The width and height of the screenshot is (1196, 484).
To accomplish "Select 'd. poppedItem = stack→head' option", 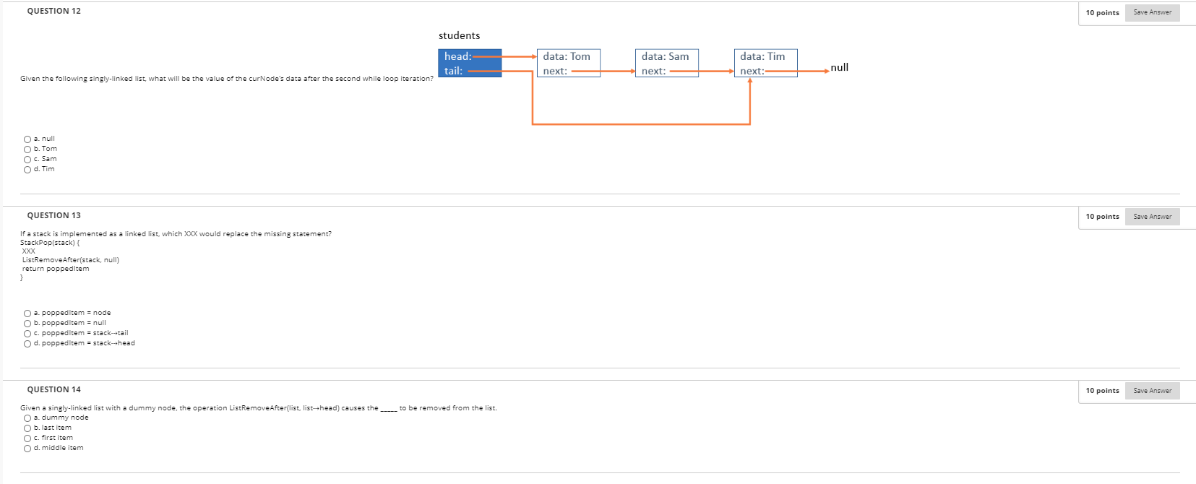I will point(27,344).
